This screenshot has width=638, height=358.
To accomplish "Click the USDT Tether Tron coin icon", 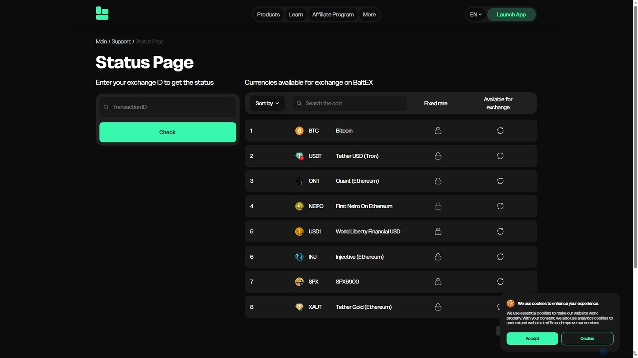I will click(299, 156).
